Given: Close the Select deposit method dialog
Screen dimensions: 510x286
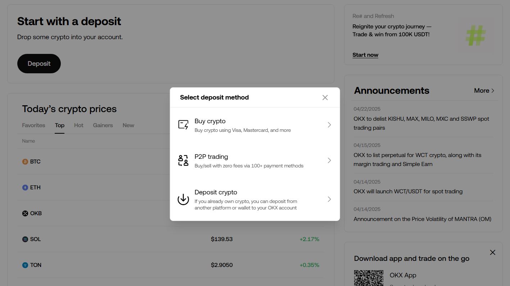Looking at the screenshot, I should [x=325, y=97].
